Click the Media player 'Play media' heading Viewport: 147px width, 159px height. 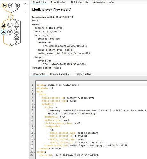click(51, 10)
